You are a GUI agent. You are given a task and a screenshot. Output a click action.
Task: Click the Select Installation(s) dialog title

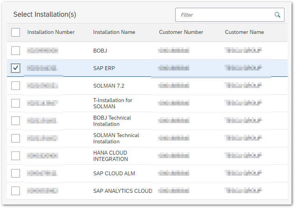(45, 14)
